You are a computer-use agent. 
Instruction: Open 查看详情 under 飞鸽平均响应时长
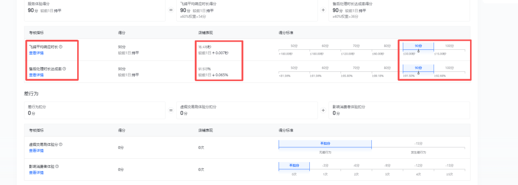click(x=36, y=53)
